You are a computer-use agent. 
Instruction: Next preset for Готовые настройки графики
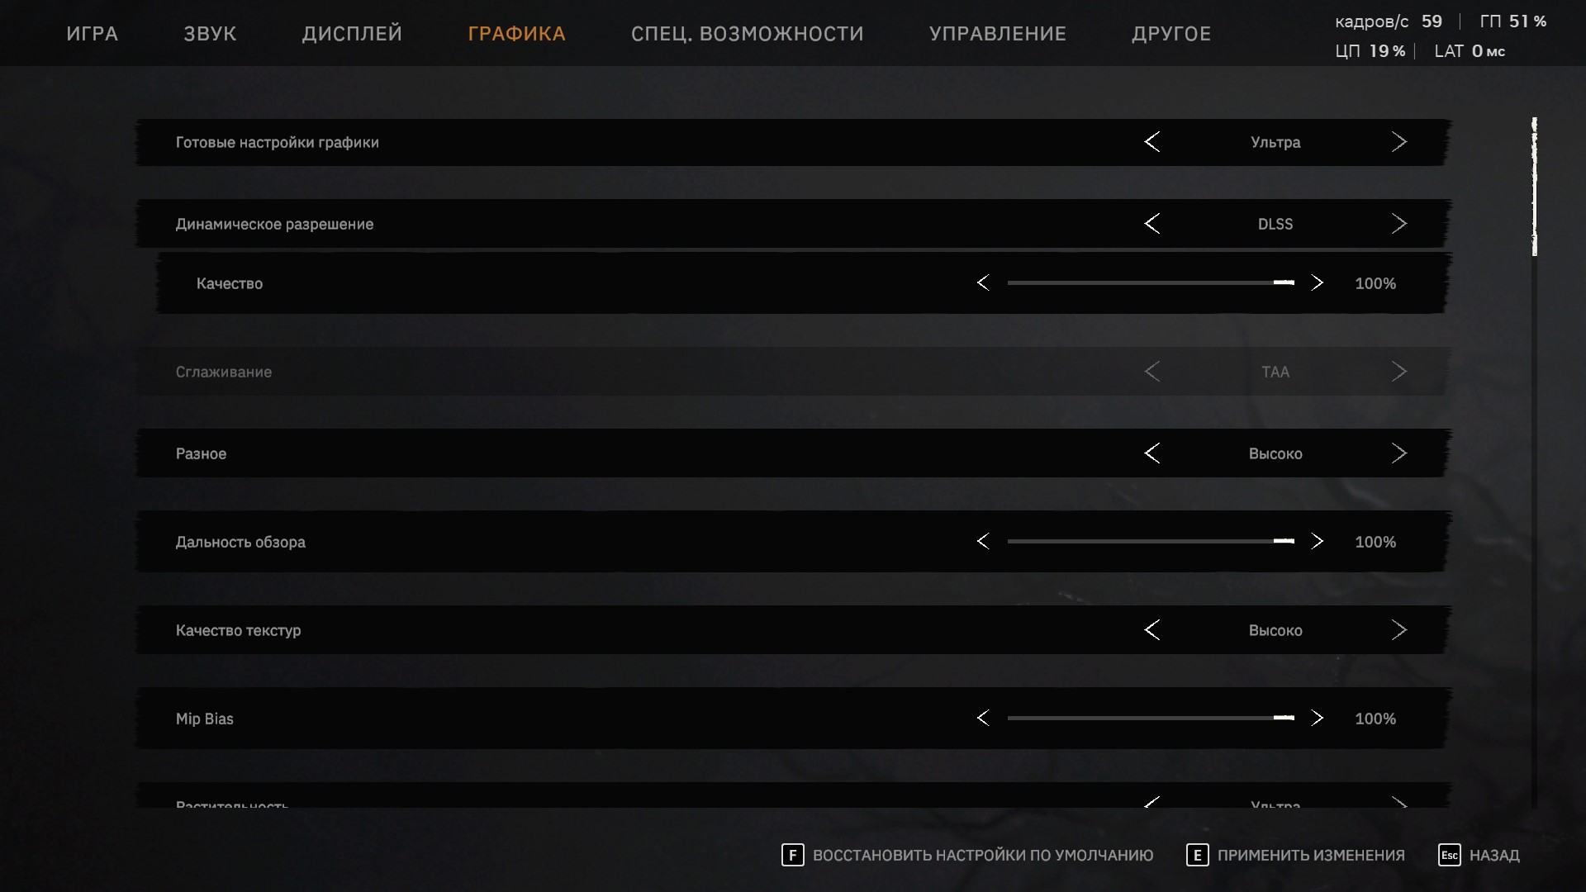(x=1398, y=142)
